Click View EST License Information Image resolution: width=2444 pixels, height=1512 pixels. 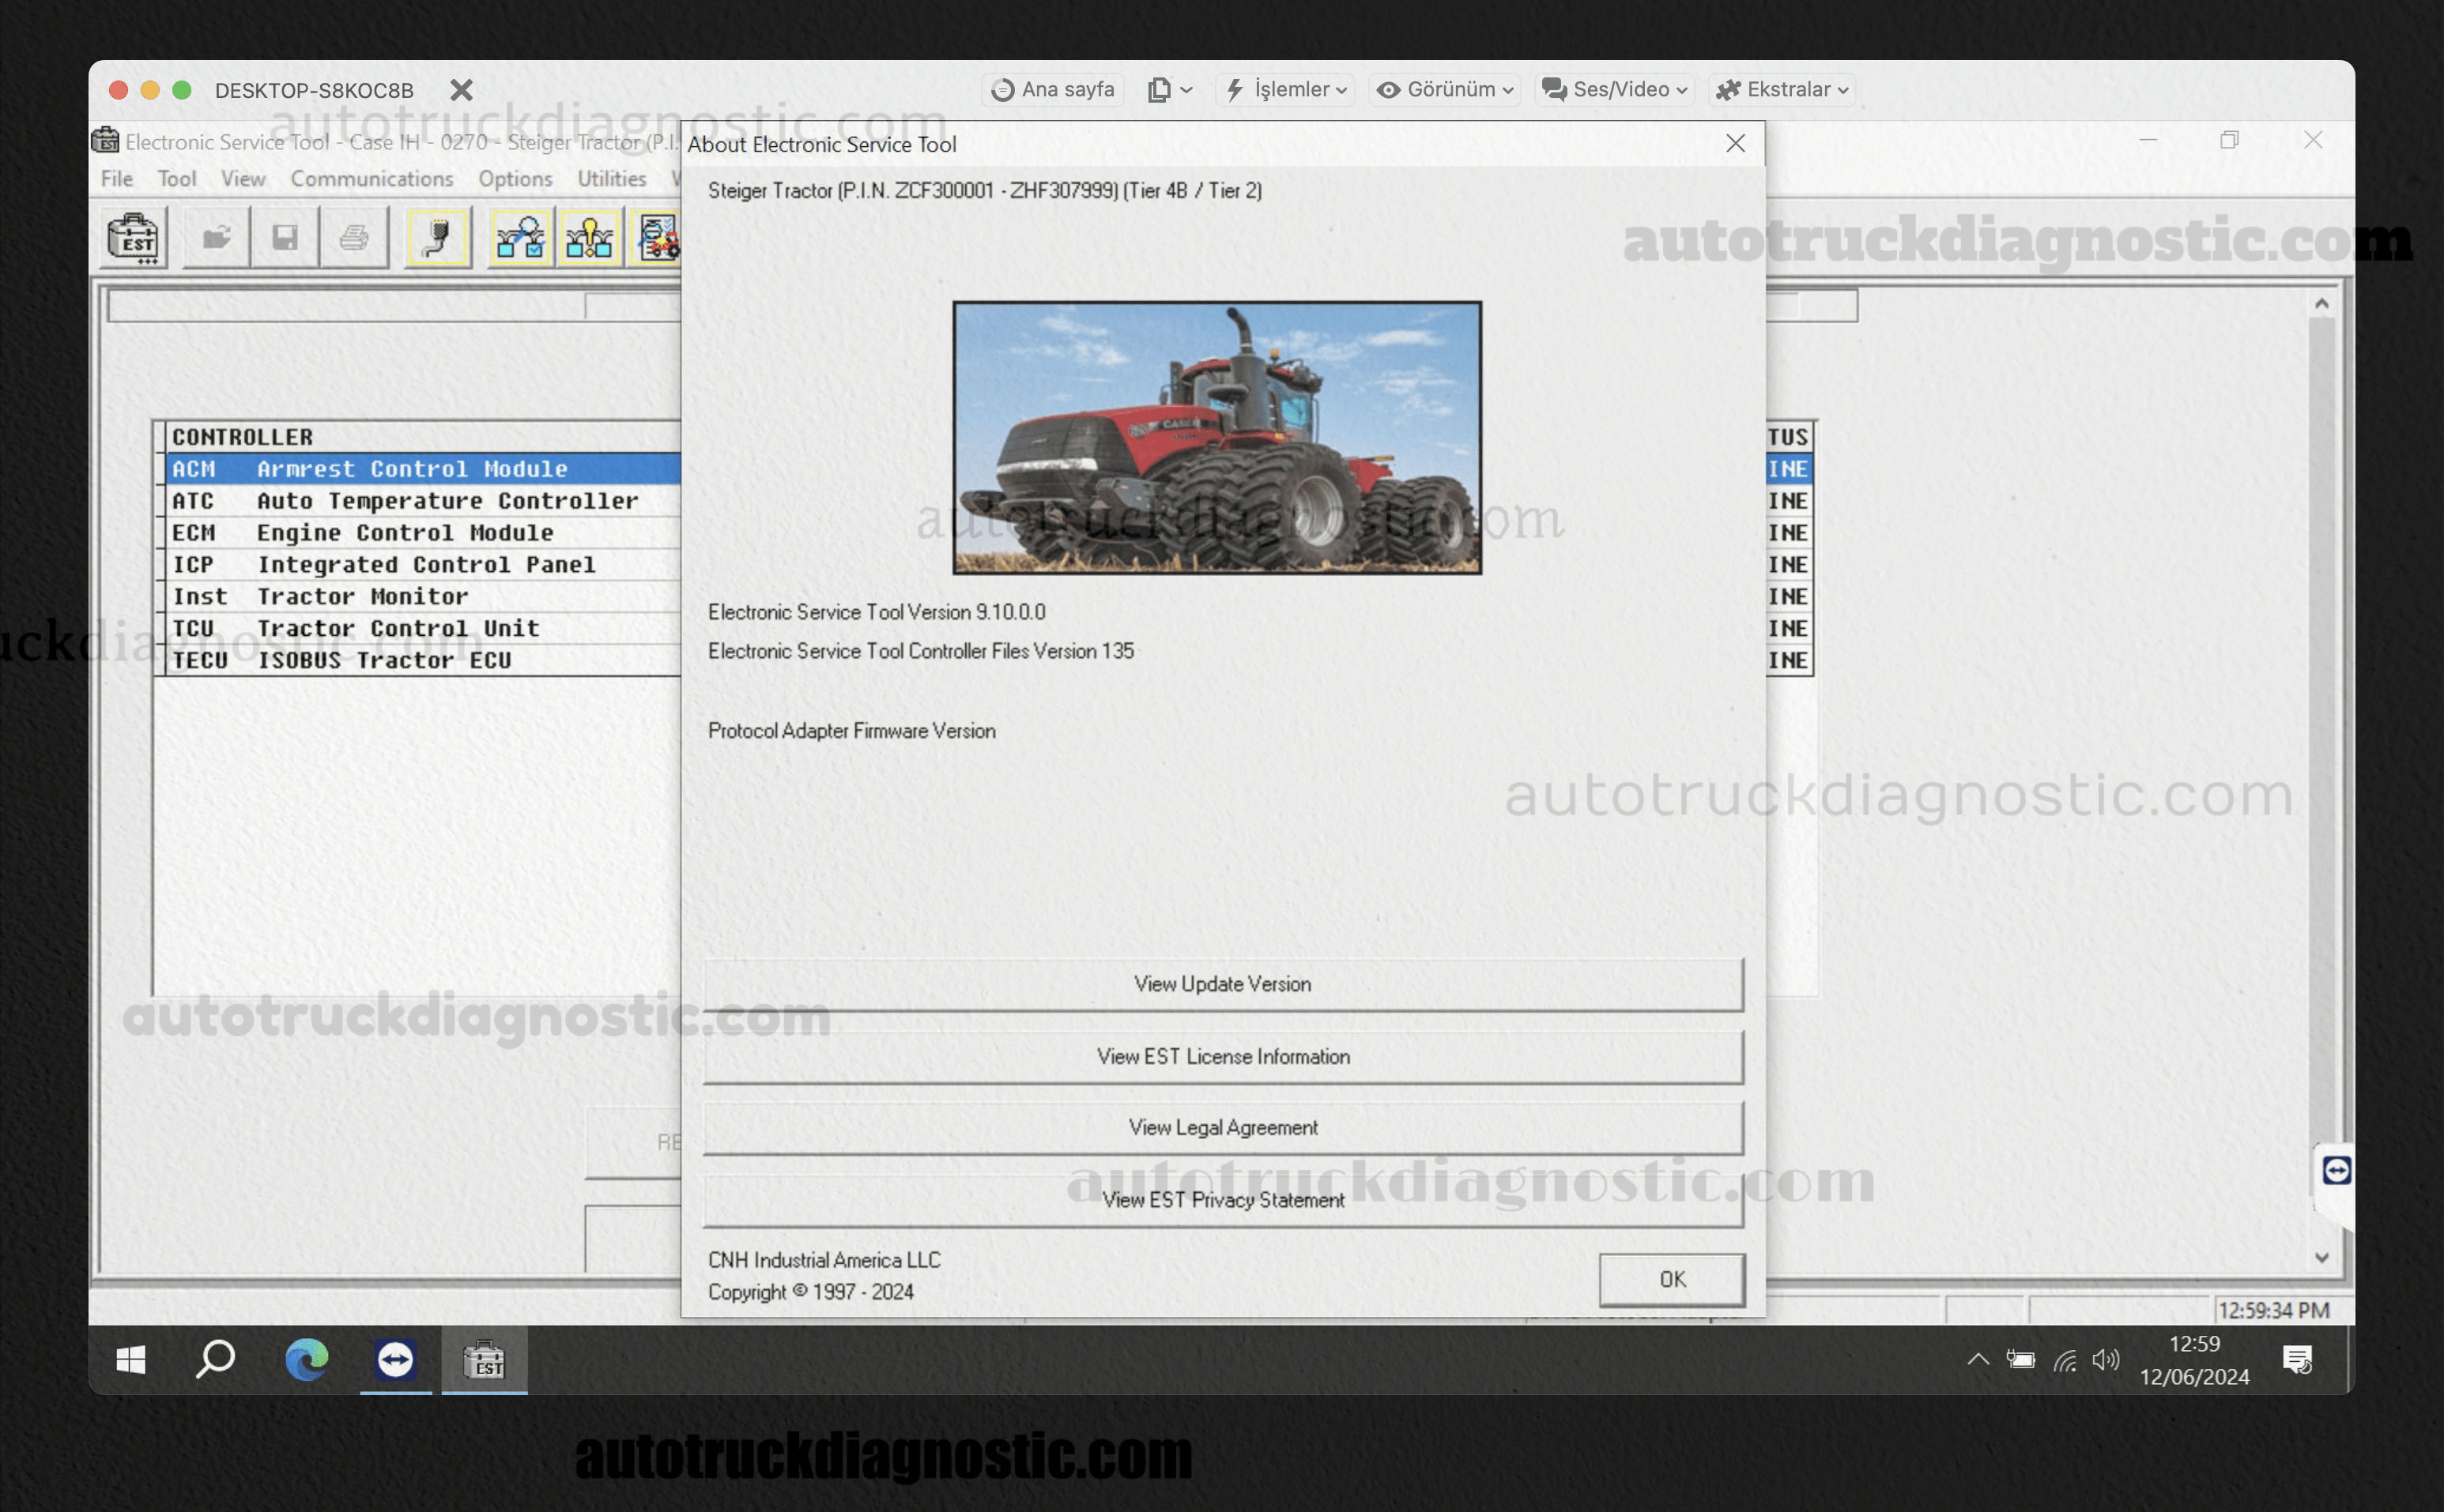point(1223,1056)
